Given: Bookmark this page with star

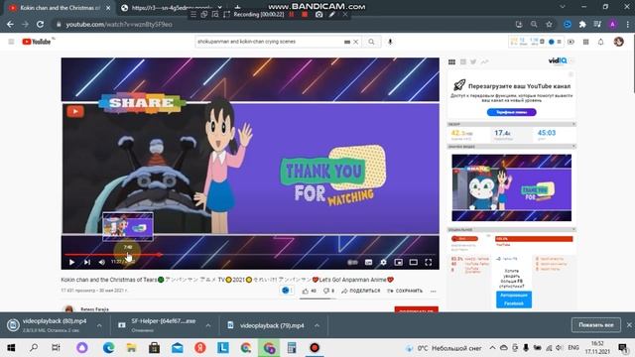Looking at the screenshot, I should pos(549,24).
